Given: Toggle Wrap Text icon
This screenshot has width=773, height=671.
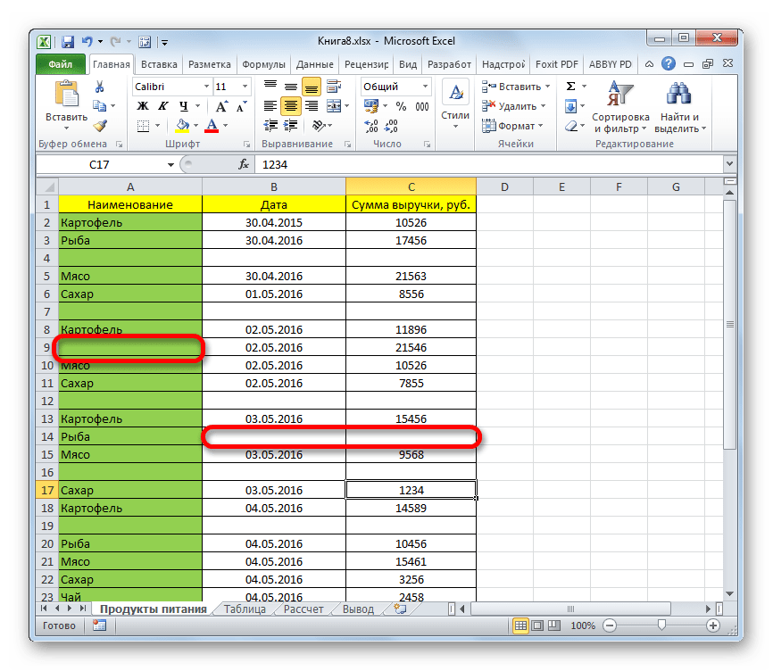Looking at the screenshot, I should click(334, 87).
